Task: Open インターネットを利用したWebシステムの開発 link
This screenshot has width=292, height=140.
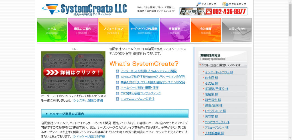Action: point(149,71)
